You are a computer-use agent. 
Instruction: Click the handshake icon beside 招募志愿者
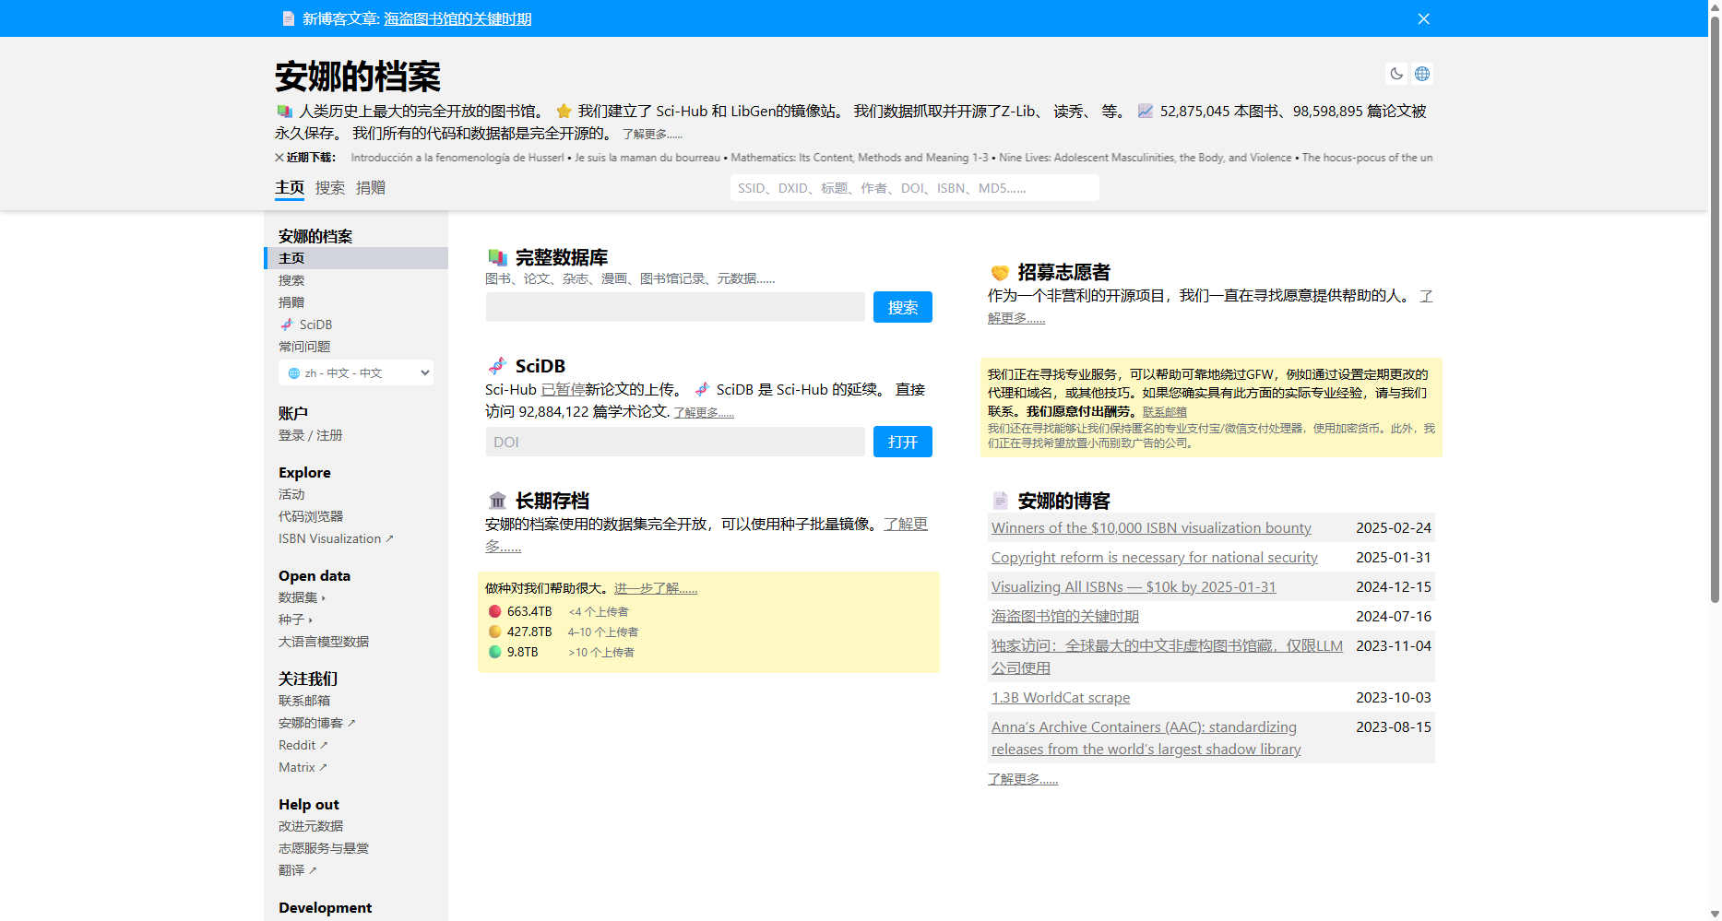pos(1000,272)
